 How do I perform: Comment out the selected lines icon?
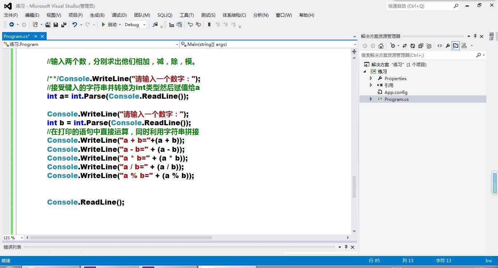[190, 24]
